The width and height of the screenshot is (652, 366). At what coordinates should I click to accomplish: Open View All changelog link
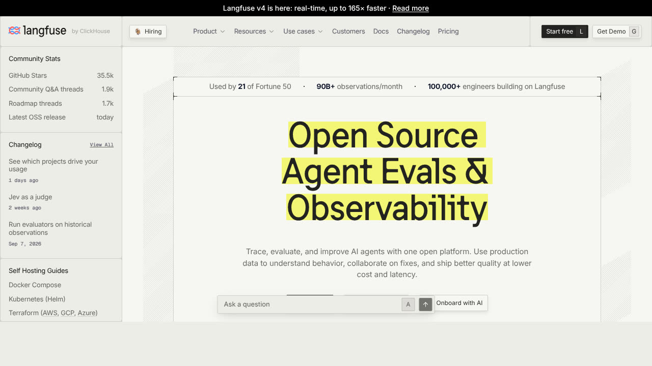coord(102,145)
